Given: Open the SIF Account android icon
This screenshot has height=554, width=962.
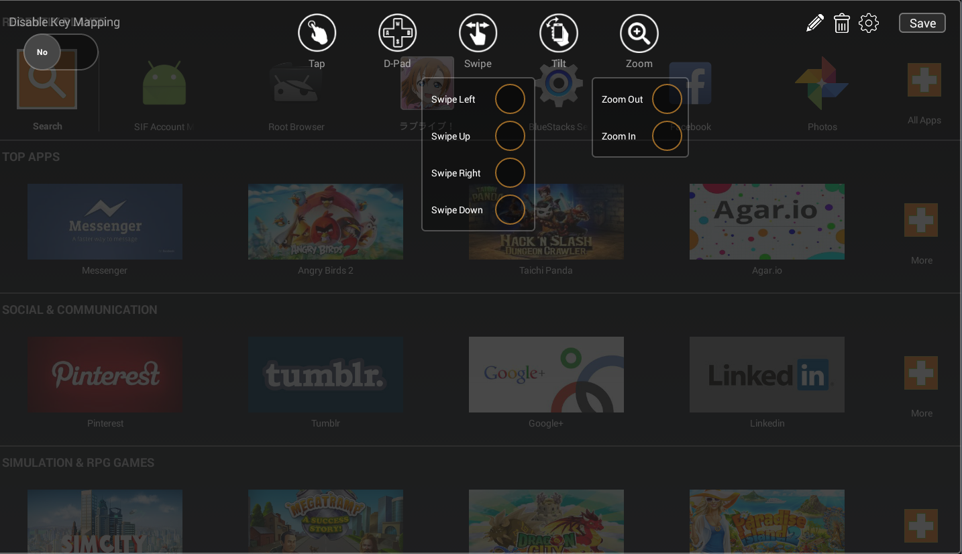Looking at the screenshot, I should 164,83.
